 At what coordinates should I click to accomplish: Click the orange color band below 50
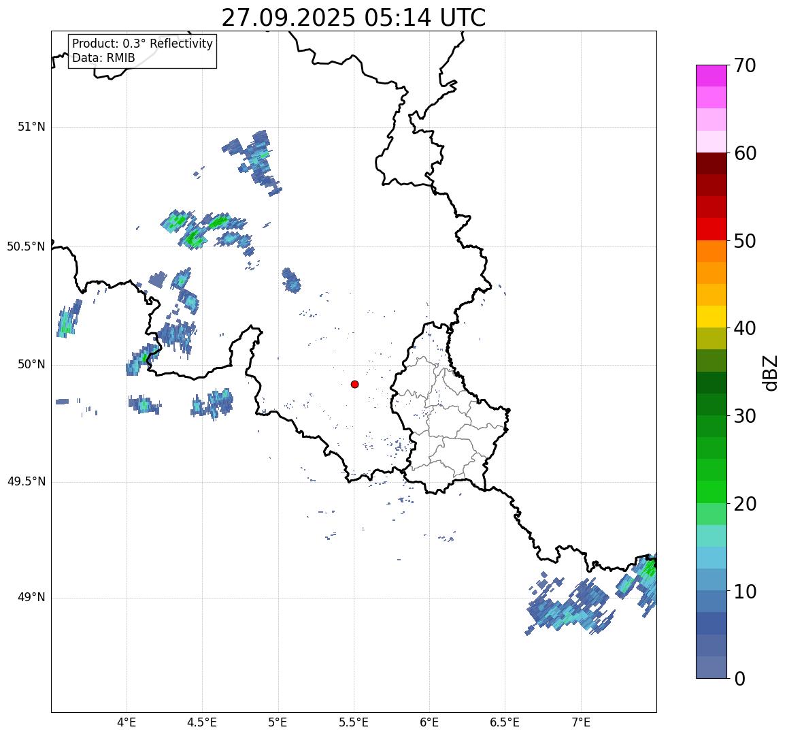[711, 251]
